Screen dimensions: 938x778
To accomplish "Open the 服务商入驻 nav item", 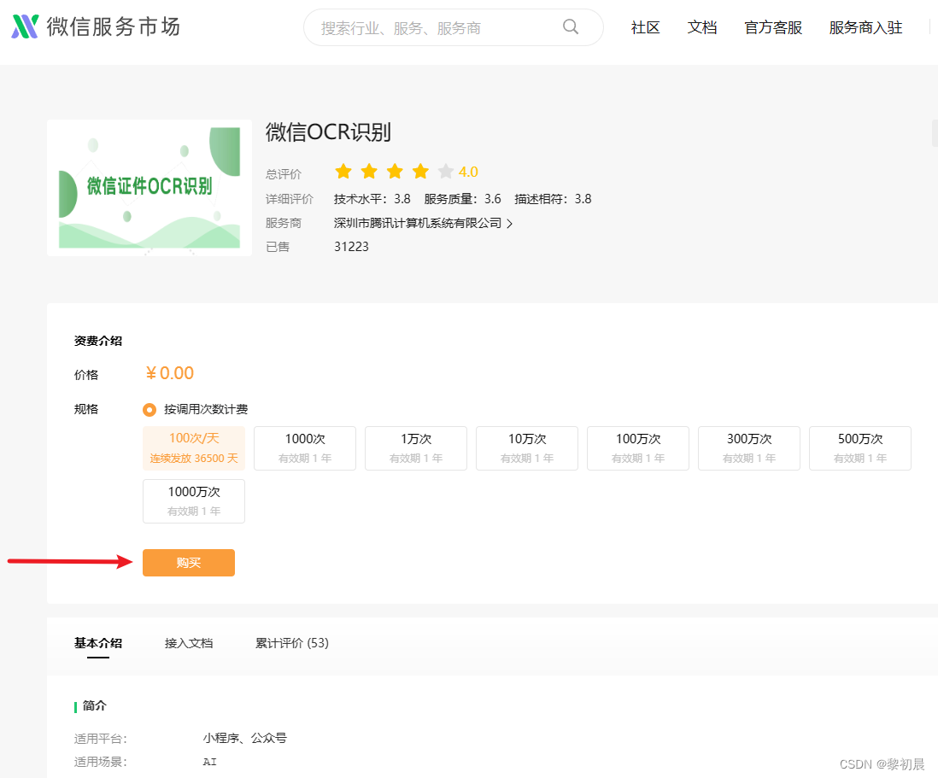I will pos(865,27).
